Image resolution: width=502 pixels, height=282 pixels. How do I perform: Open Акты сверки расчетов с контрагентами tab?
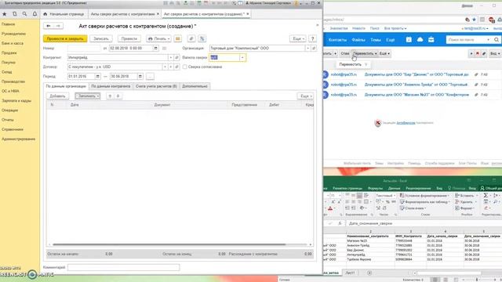(122, 14)
